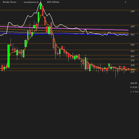Click the 250 price level label
The image size is (139, 139).
tap(132, 65)
